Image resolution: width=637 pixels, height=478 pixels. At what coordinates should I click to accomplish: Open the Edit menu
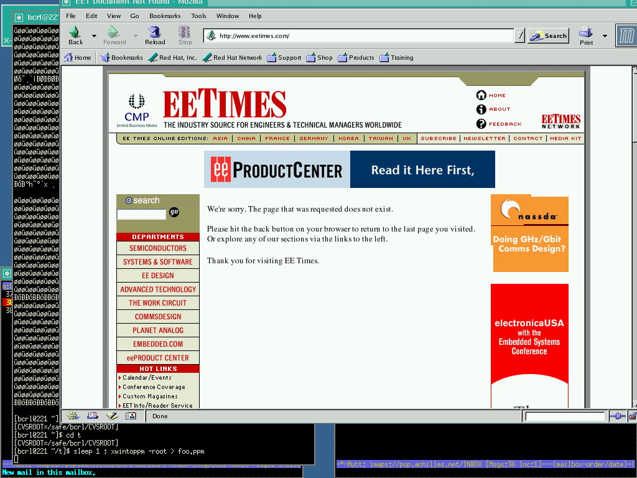point(91,16)
